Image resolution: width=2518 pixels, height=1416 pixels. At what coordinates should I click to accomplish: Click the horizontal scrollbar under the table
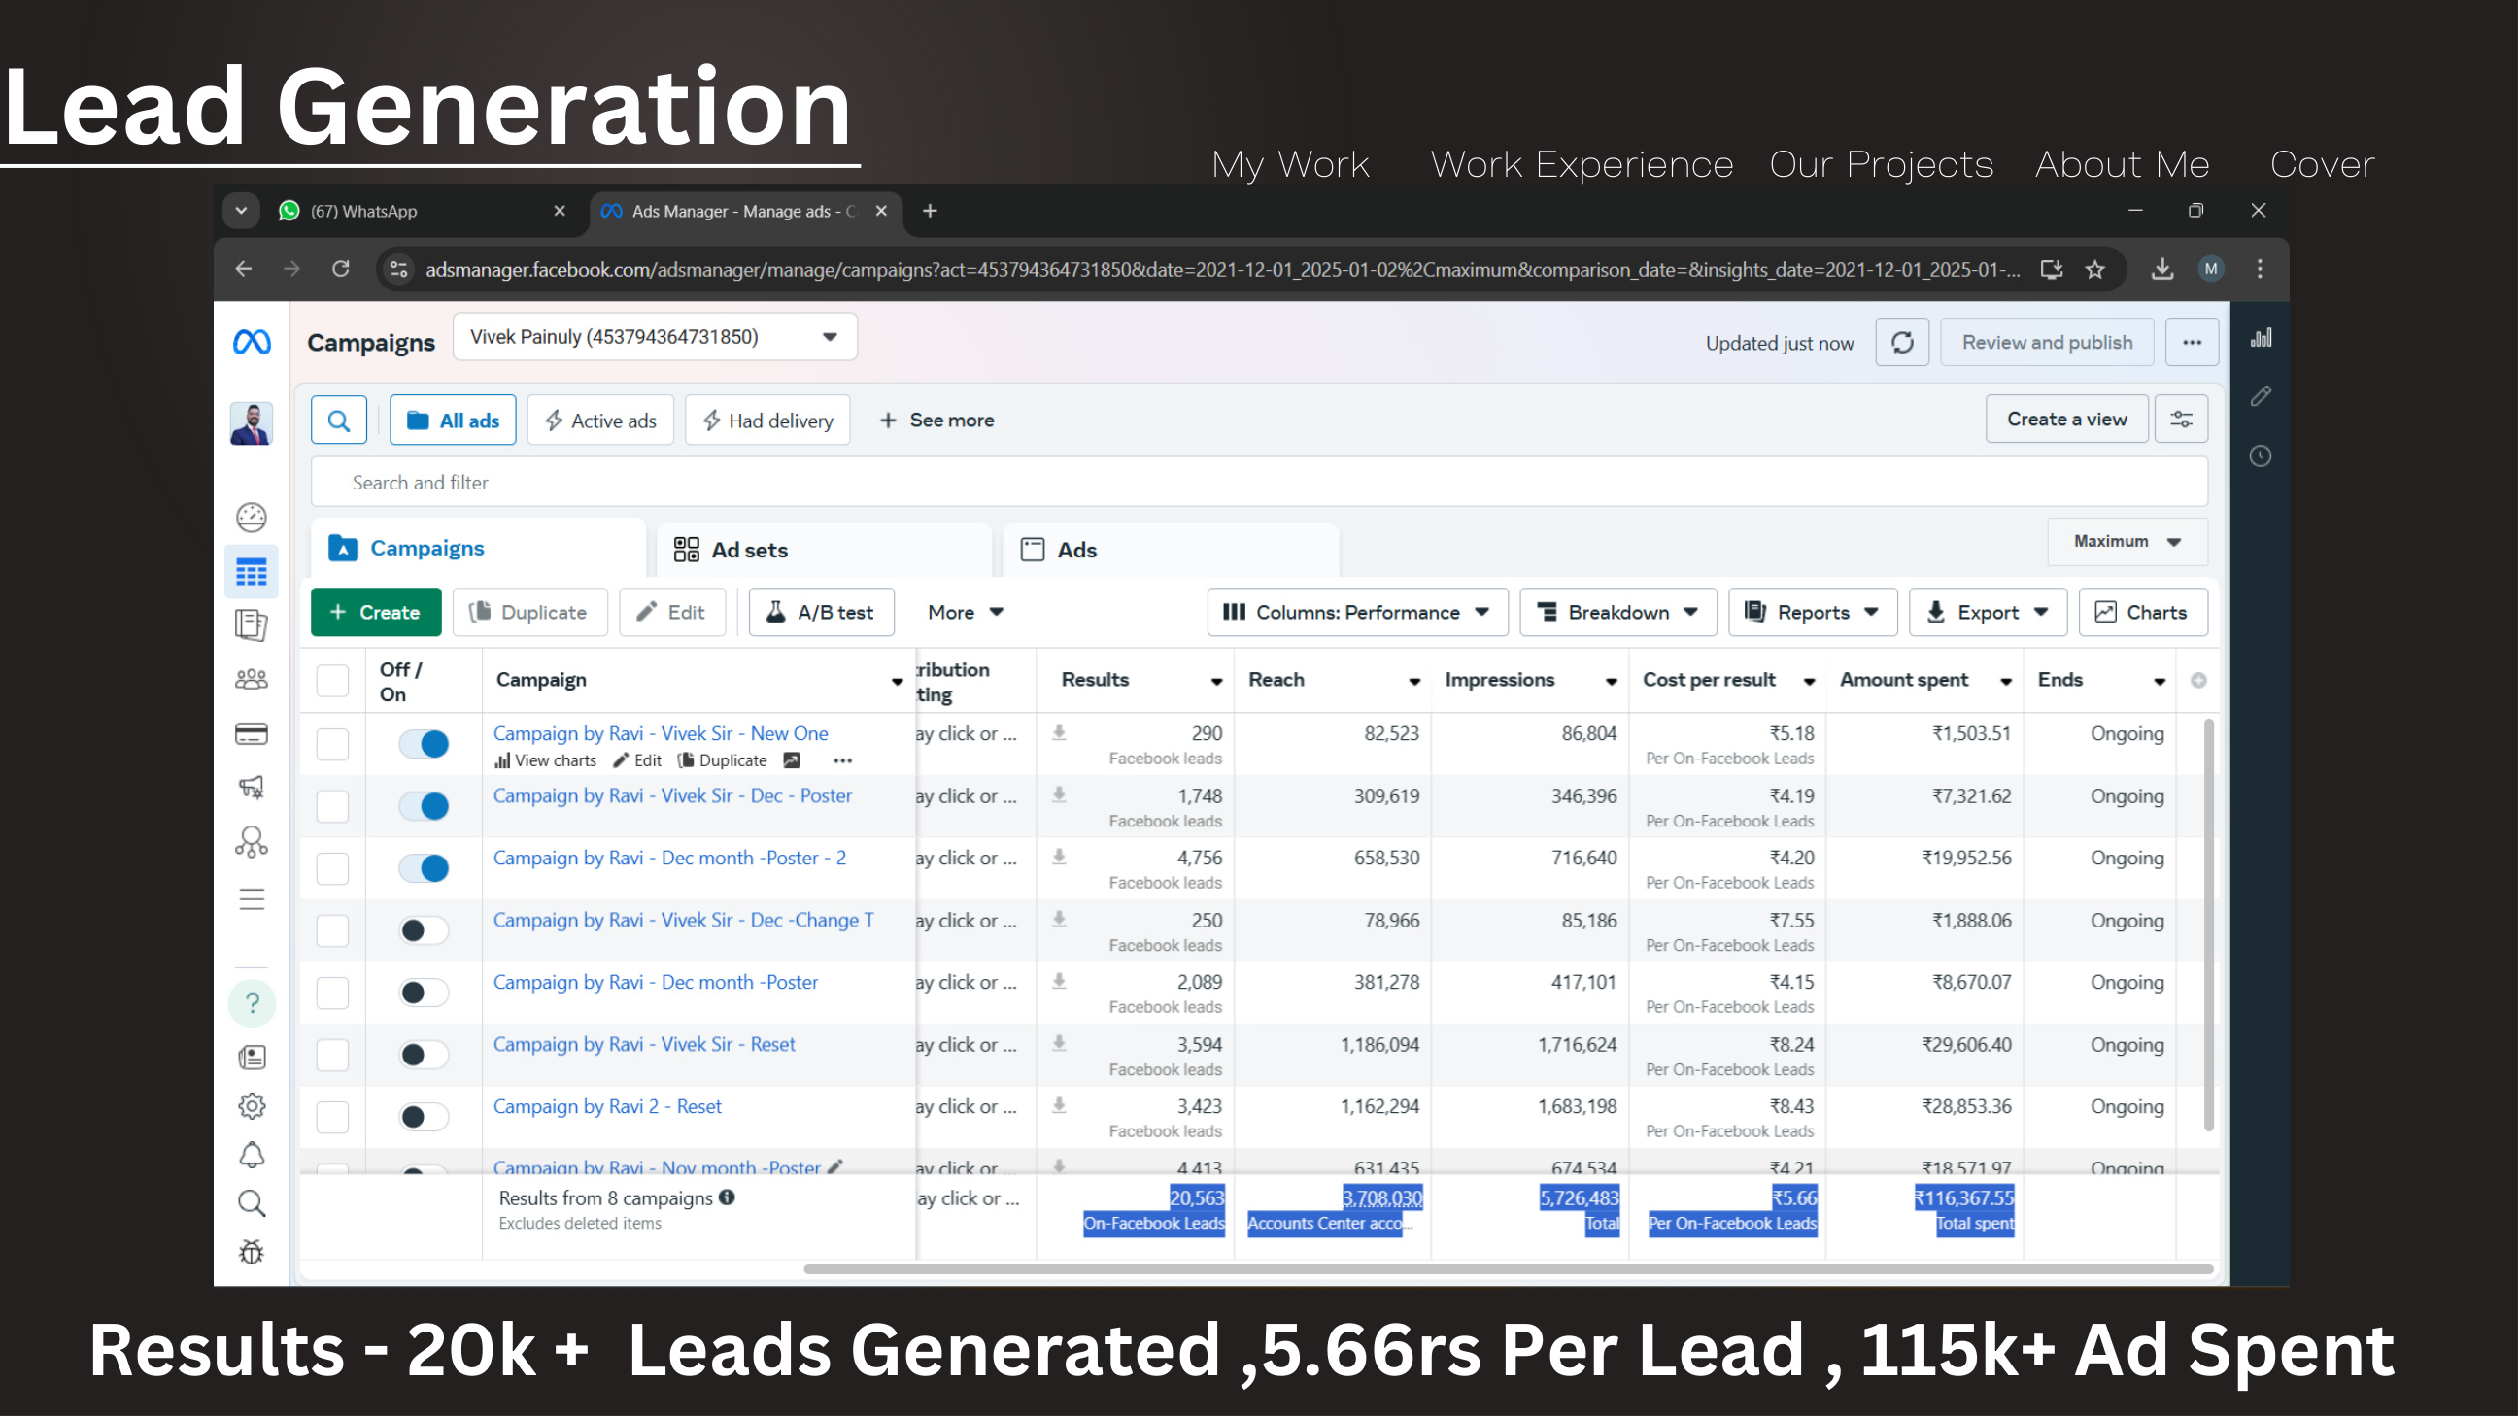click(1509, 1270)
